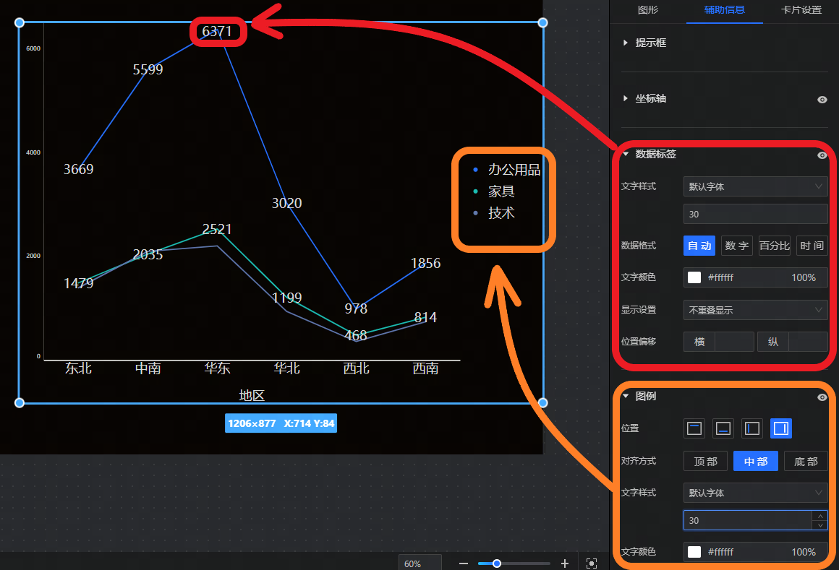839x570 pixels.
Task: Open 数据标签 文字样式 font dropdown
Action: (755, 186)
